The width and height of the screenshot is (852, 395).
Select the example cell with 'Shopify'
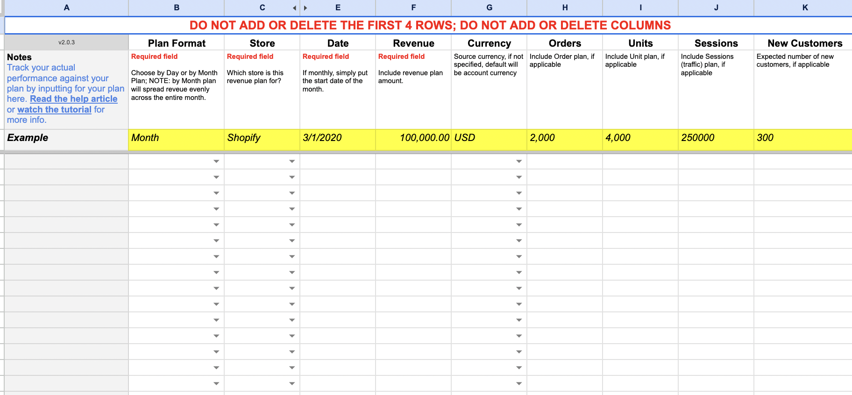262,138
